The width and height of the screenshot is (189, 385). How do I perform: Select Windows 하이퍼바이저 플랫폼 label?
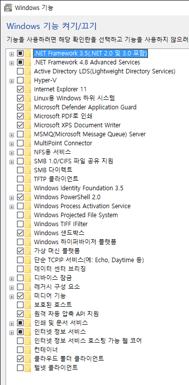pos(75,242)
